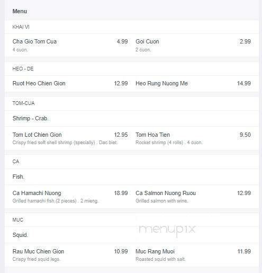
Task: Select Goi Cuon menu item
Action: coord(147,41)
